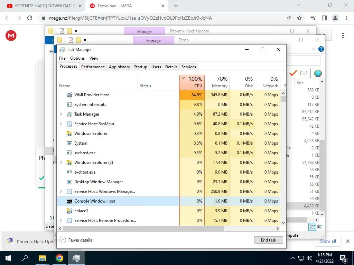The image size is (354, 265).
Task: Switch to the Performance tab
Action: coord(93,67)
